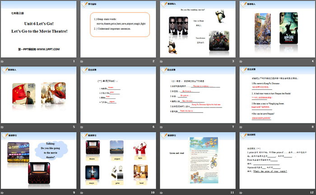Click the checkmark logo icon on slide 12
The image size is (316, 195).
tap(244, 135)
